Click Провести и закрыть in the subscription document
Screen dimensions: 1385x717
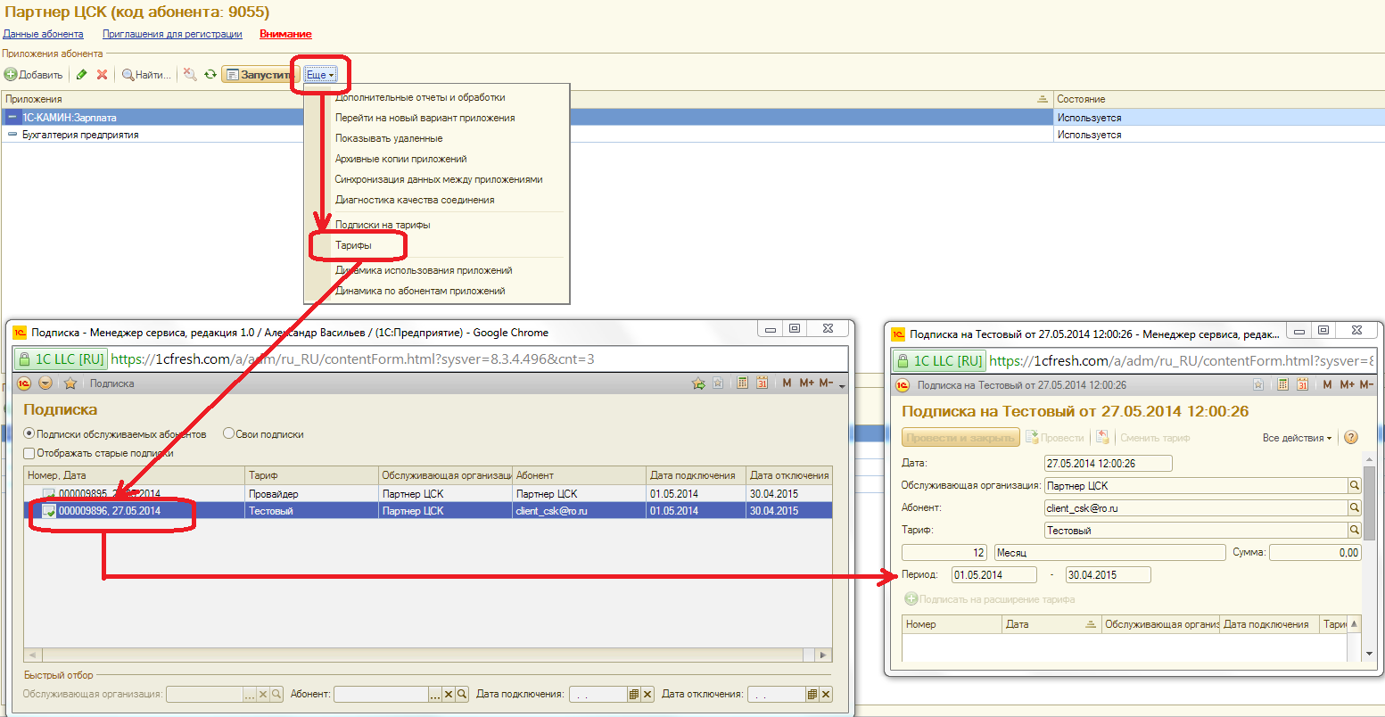tap(960, 438)
